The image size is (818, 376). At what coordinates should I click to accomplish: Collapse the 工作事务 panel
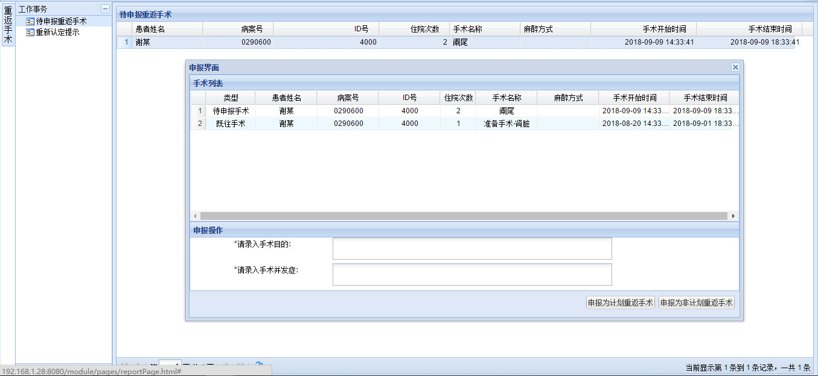point(105,9)
